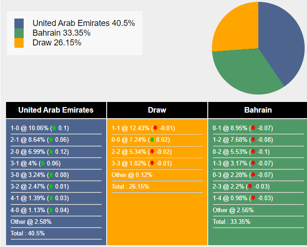Select the United Arab Emirates column header
This screenshot has height=247, width=307.
pos(56,110)
